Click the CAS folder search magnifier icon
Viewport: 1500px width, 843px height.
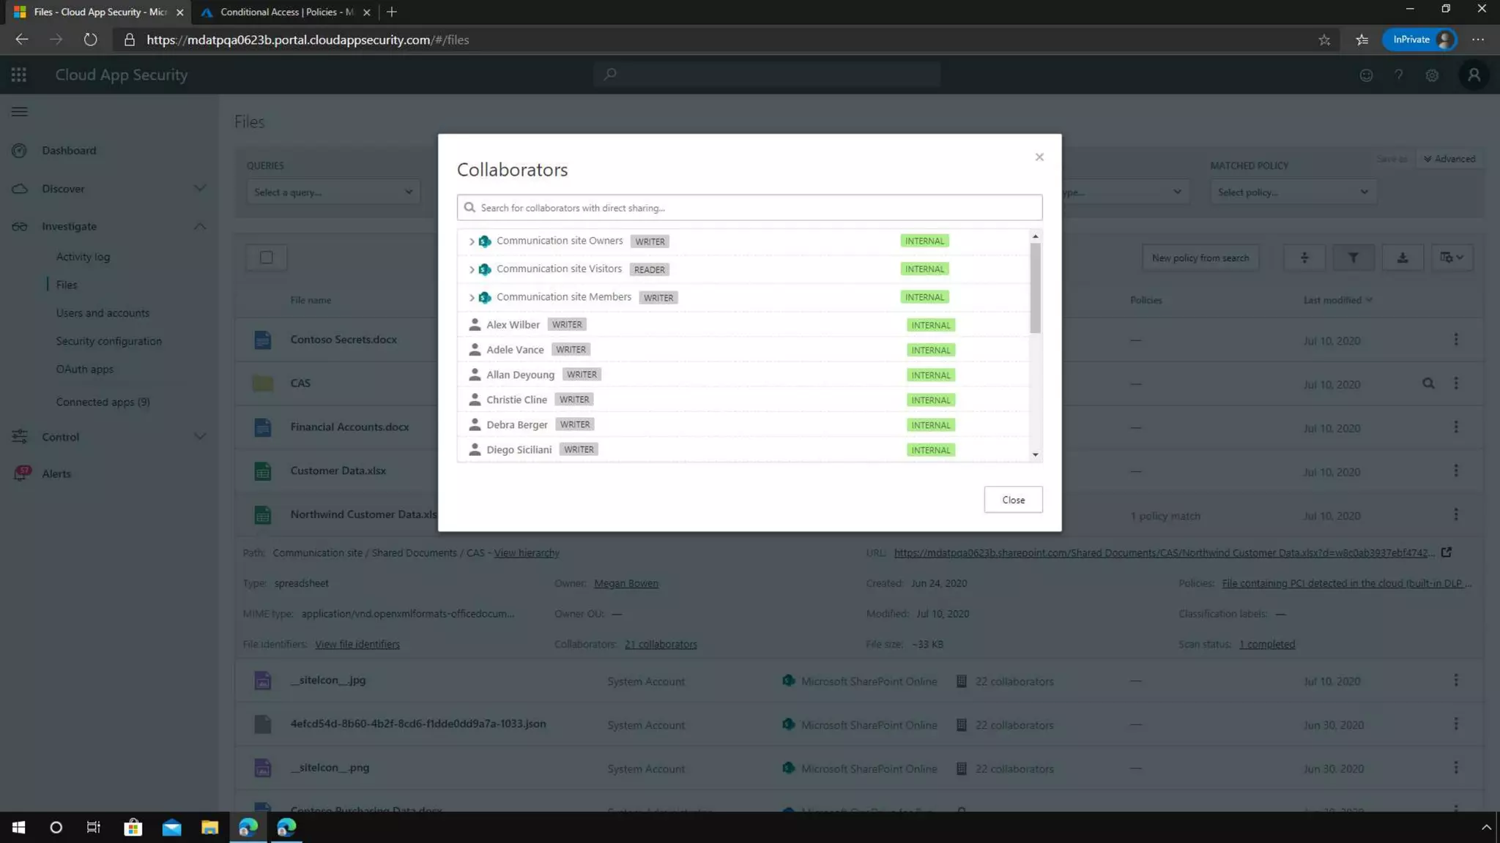click(x=1428, y=383)
